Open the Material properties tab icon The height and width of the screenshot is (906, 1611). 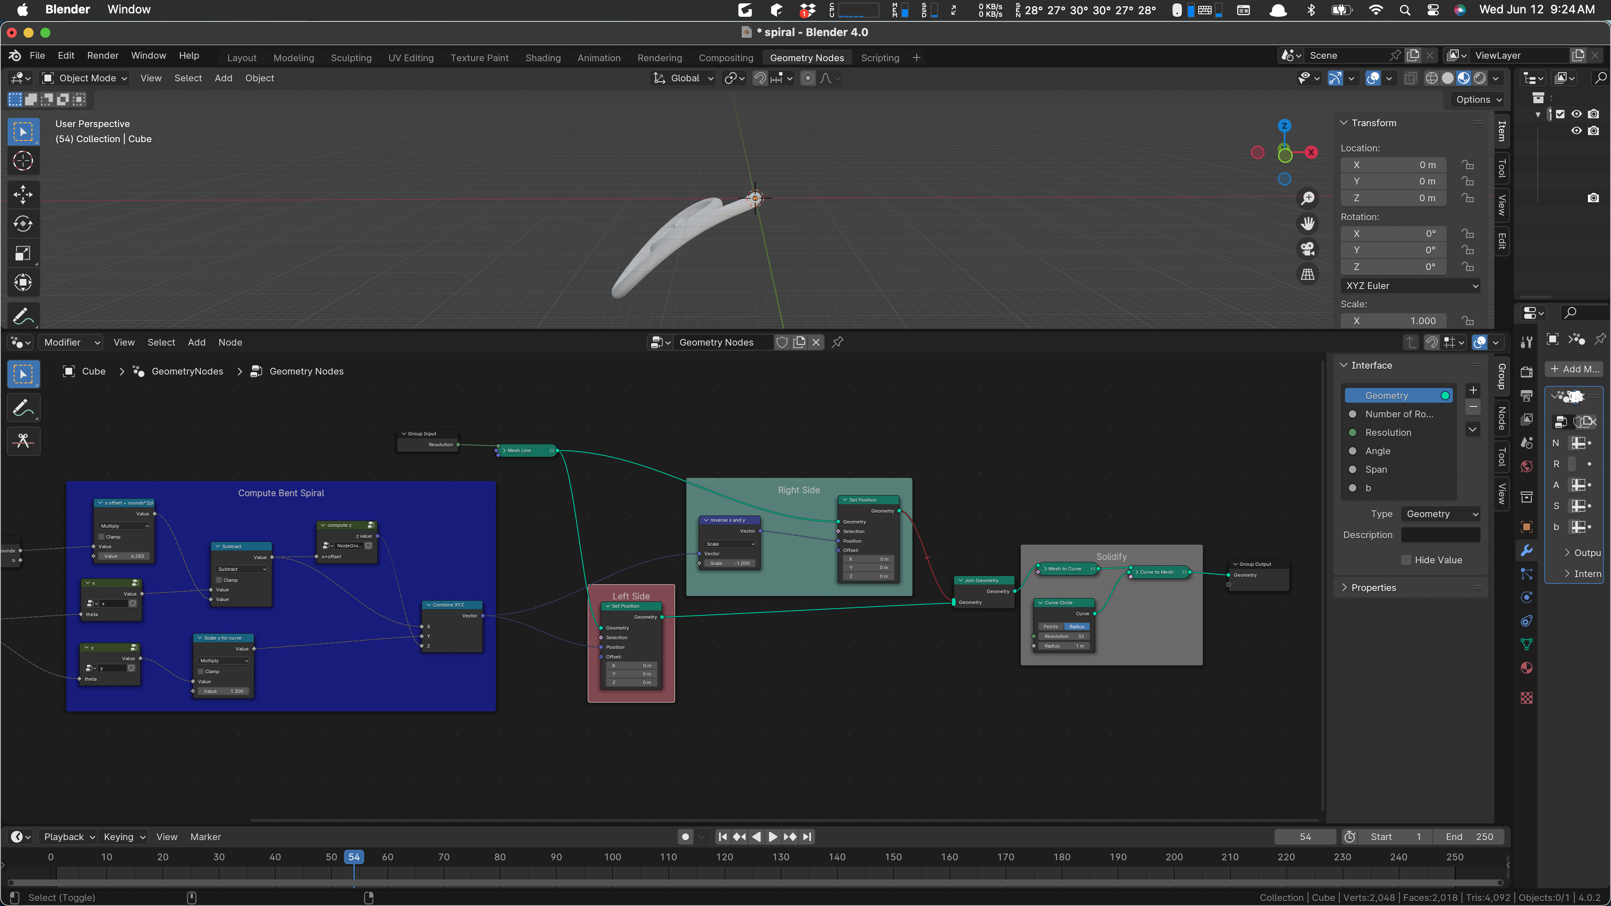click(x=1527, y=668)
